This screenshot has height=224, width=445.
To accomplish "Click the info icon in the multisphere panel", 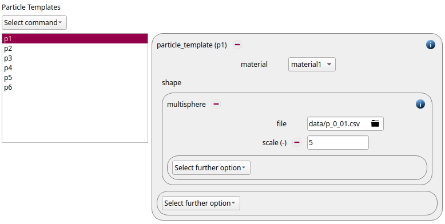I will pos(420,104).
